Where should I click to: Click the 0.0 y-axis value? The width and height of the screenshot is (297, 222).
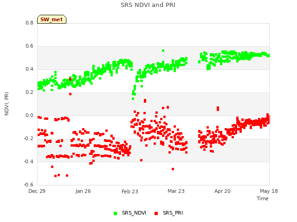[29, 115]
